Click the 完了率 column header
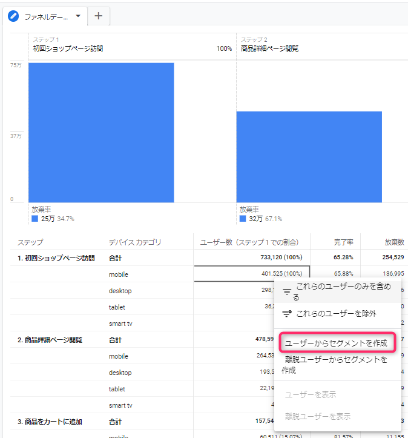The image size is (408, 438). click(342, 242)
